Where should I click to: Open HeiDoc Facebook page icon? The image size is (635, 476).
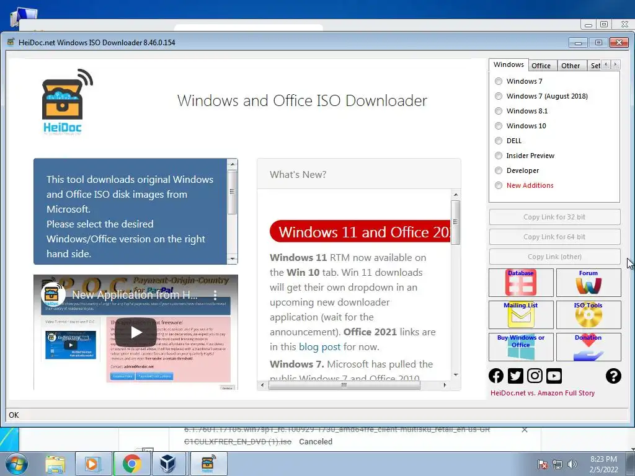tap(496, 376)
